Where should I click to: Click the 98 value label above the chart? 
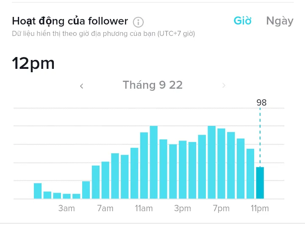coord(261,103)
